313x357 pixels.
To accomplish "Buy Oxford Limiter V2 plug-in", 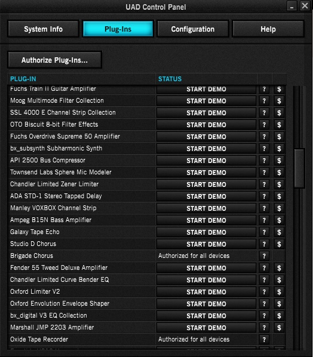I will coord(279,292).
